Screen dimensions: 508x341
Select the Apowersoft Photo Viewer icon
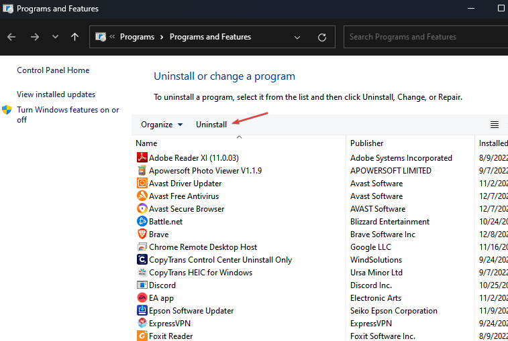point(142,170)
